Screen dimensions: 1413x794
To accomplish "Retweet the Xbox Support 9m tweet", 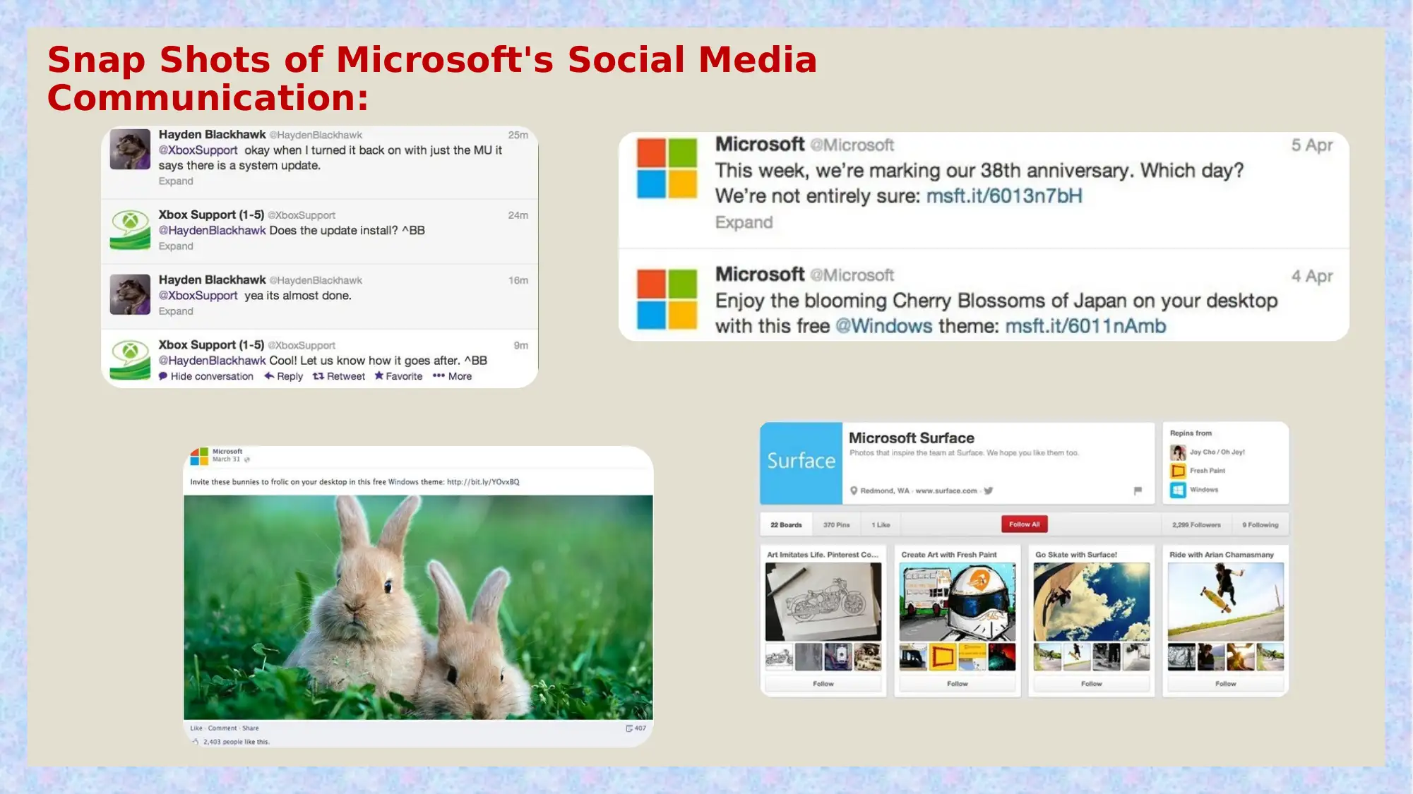I will coord(339,376).
